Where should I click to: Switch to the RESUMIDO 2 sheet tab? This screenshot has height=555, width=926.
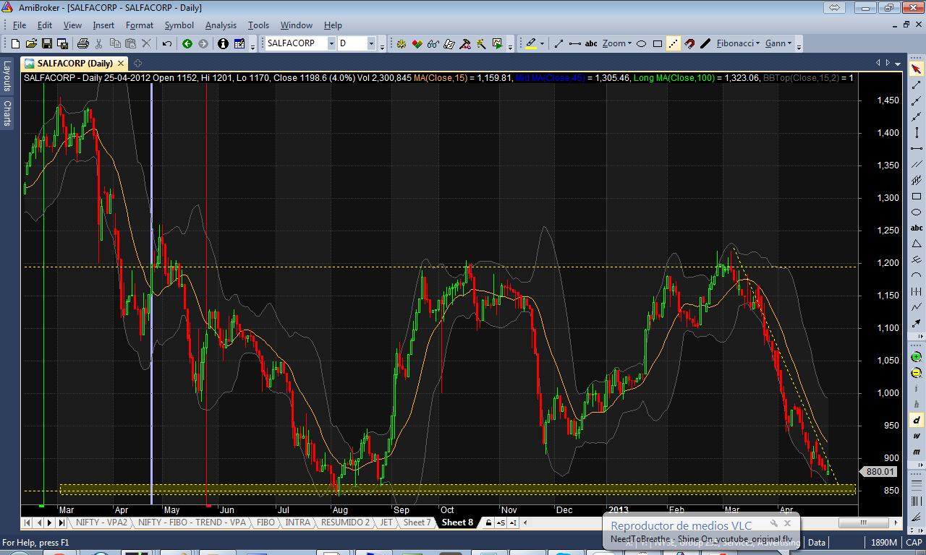click(345, 522)
